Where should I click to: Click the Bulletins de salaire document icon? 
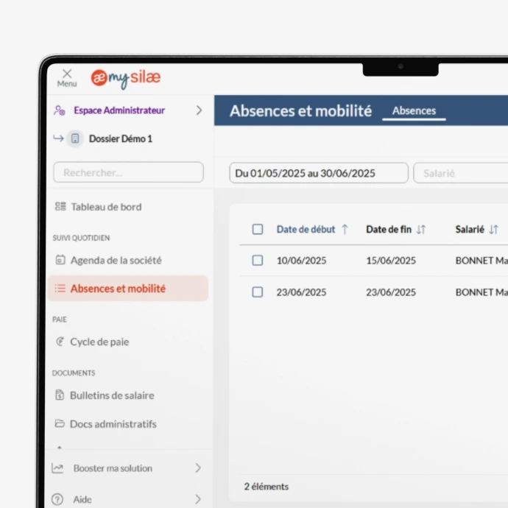tap(60, 395)
